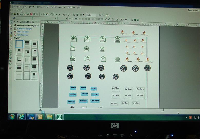The width and height of the screenshot is (200, 139).
Task: Select the Oval shape tool
Action: pyautogui.click(x=11, y=48)
